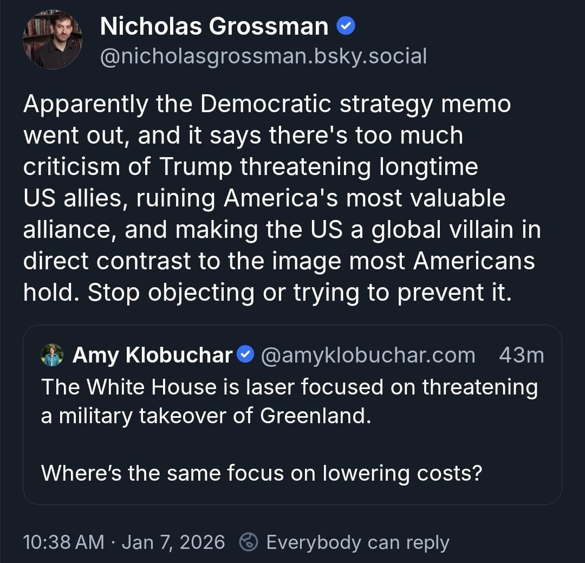Image resolution: width=585 pixels, height=563 pixels.
Task: Click verified badge next to Amy Klobuchar
Action: coord(246,355)
